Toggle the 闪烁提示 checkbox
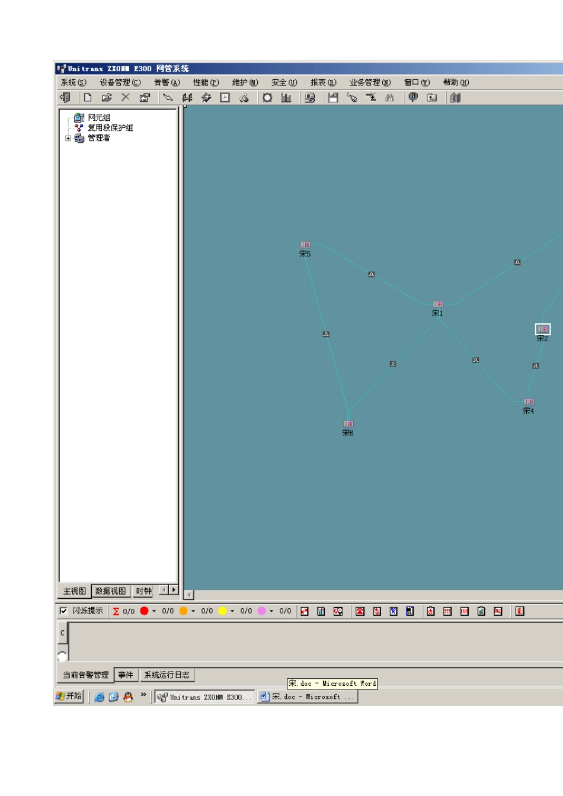Screen dimensions: 563x796 [x=63, y=611]
